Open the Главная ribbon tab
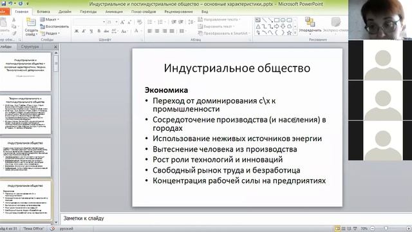 pos(21,12)
